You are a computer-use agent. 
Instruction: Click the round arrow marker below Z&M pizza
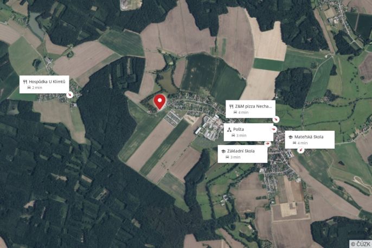[275, 119]
